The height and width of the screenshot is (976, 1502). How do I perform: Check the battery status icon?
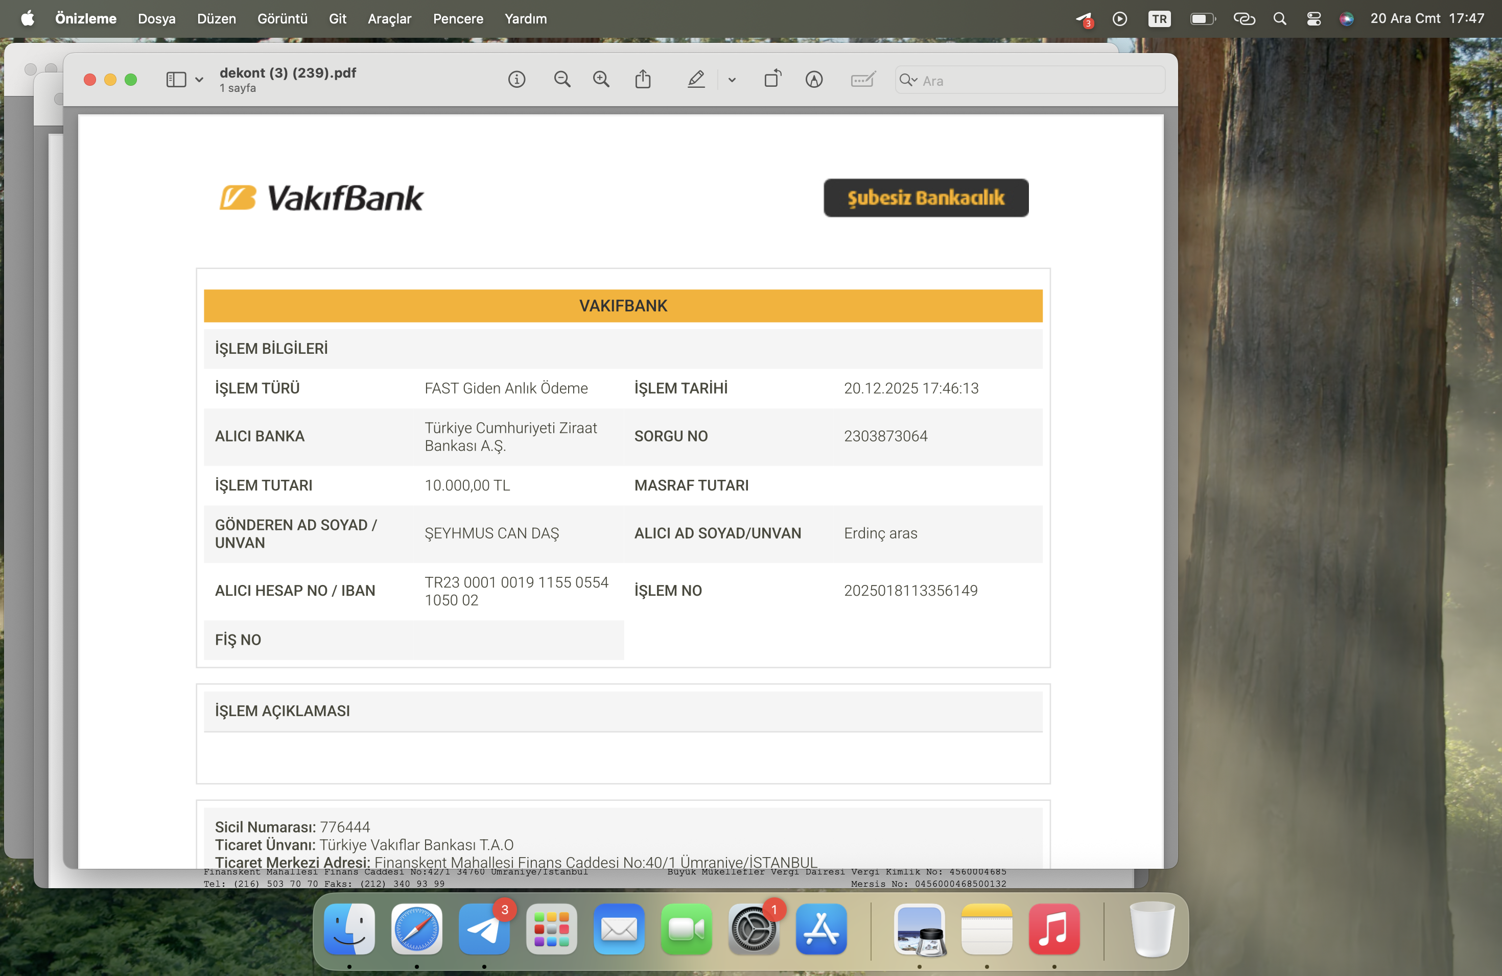[1202, 19]
